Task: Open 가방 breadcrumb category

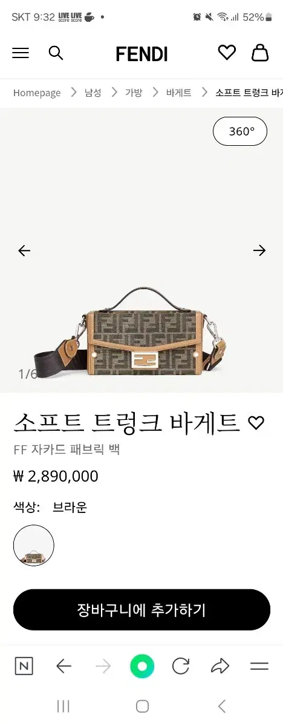Action: [134, 93]
